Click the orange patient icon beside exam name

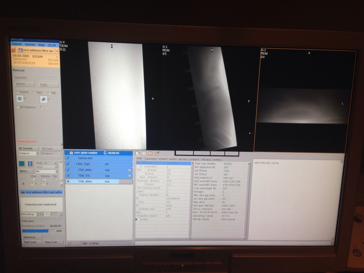pyautogui.click(x=14, y=50)
